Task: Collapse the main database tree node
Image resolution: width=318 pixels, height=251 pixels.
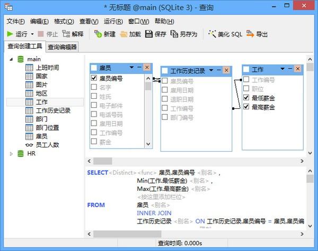Action: (11, 60)
